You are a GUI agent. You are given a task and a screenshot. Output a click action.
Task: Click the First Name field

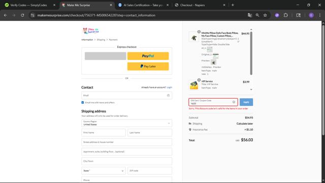click(x=104, y=133)
